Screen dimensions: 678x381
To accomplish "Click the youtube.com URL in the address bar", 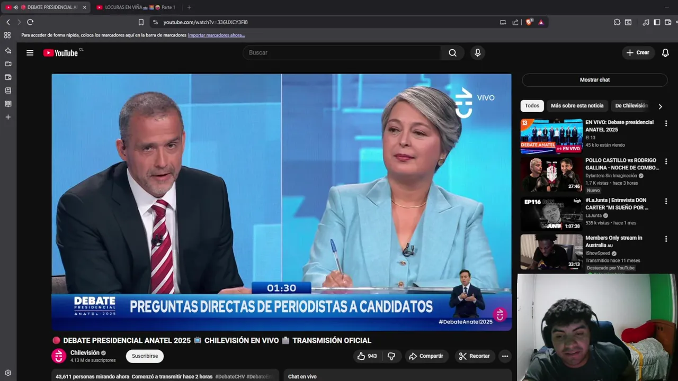I will (206, 22).
